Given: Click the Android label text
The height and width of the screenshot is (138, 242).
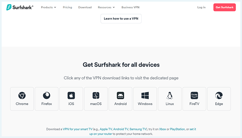Looking at the screenshot, I should pos(121,104).
